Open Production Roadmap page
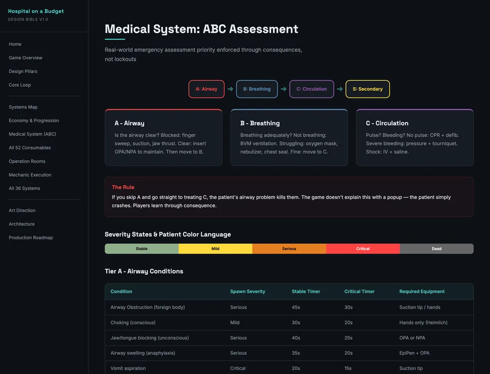This screenshot has height=374, width=490. (x=31, y=238)
